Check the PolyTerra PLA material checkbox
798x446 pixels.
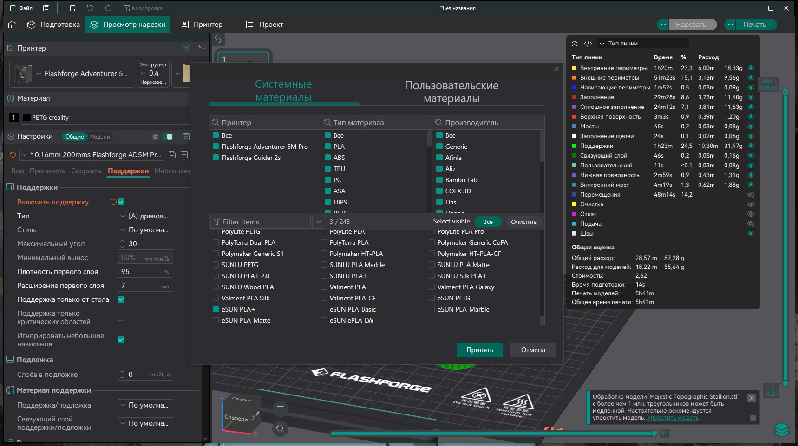[324, 242]
